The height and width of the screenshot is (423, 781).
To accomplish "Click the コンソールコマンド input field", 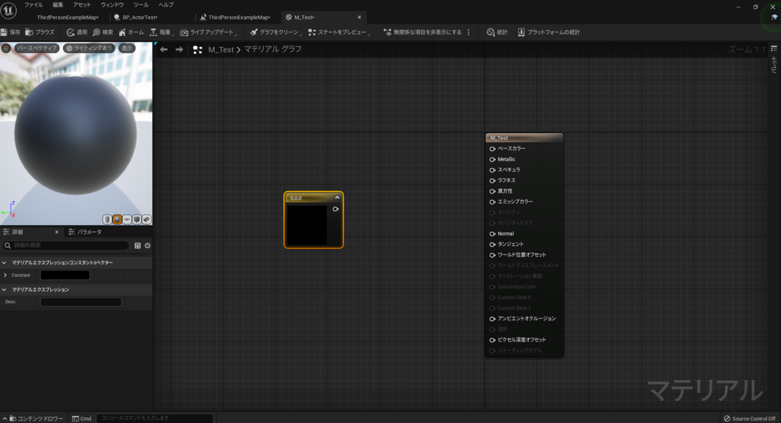I will (155, 418).
